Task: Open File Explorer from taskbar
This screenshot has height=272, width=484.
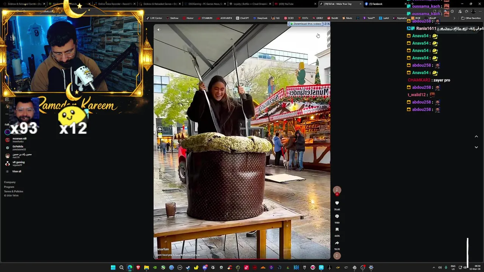Action: click(146, 267)
